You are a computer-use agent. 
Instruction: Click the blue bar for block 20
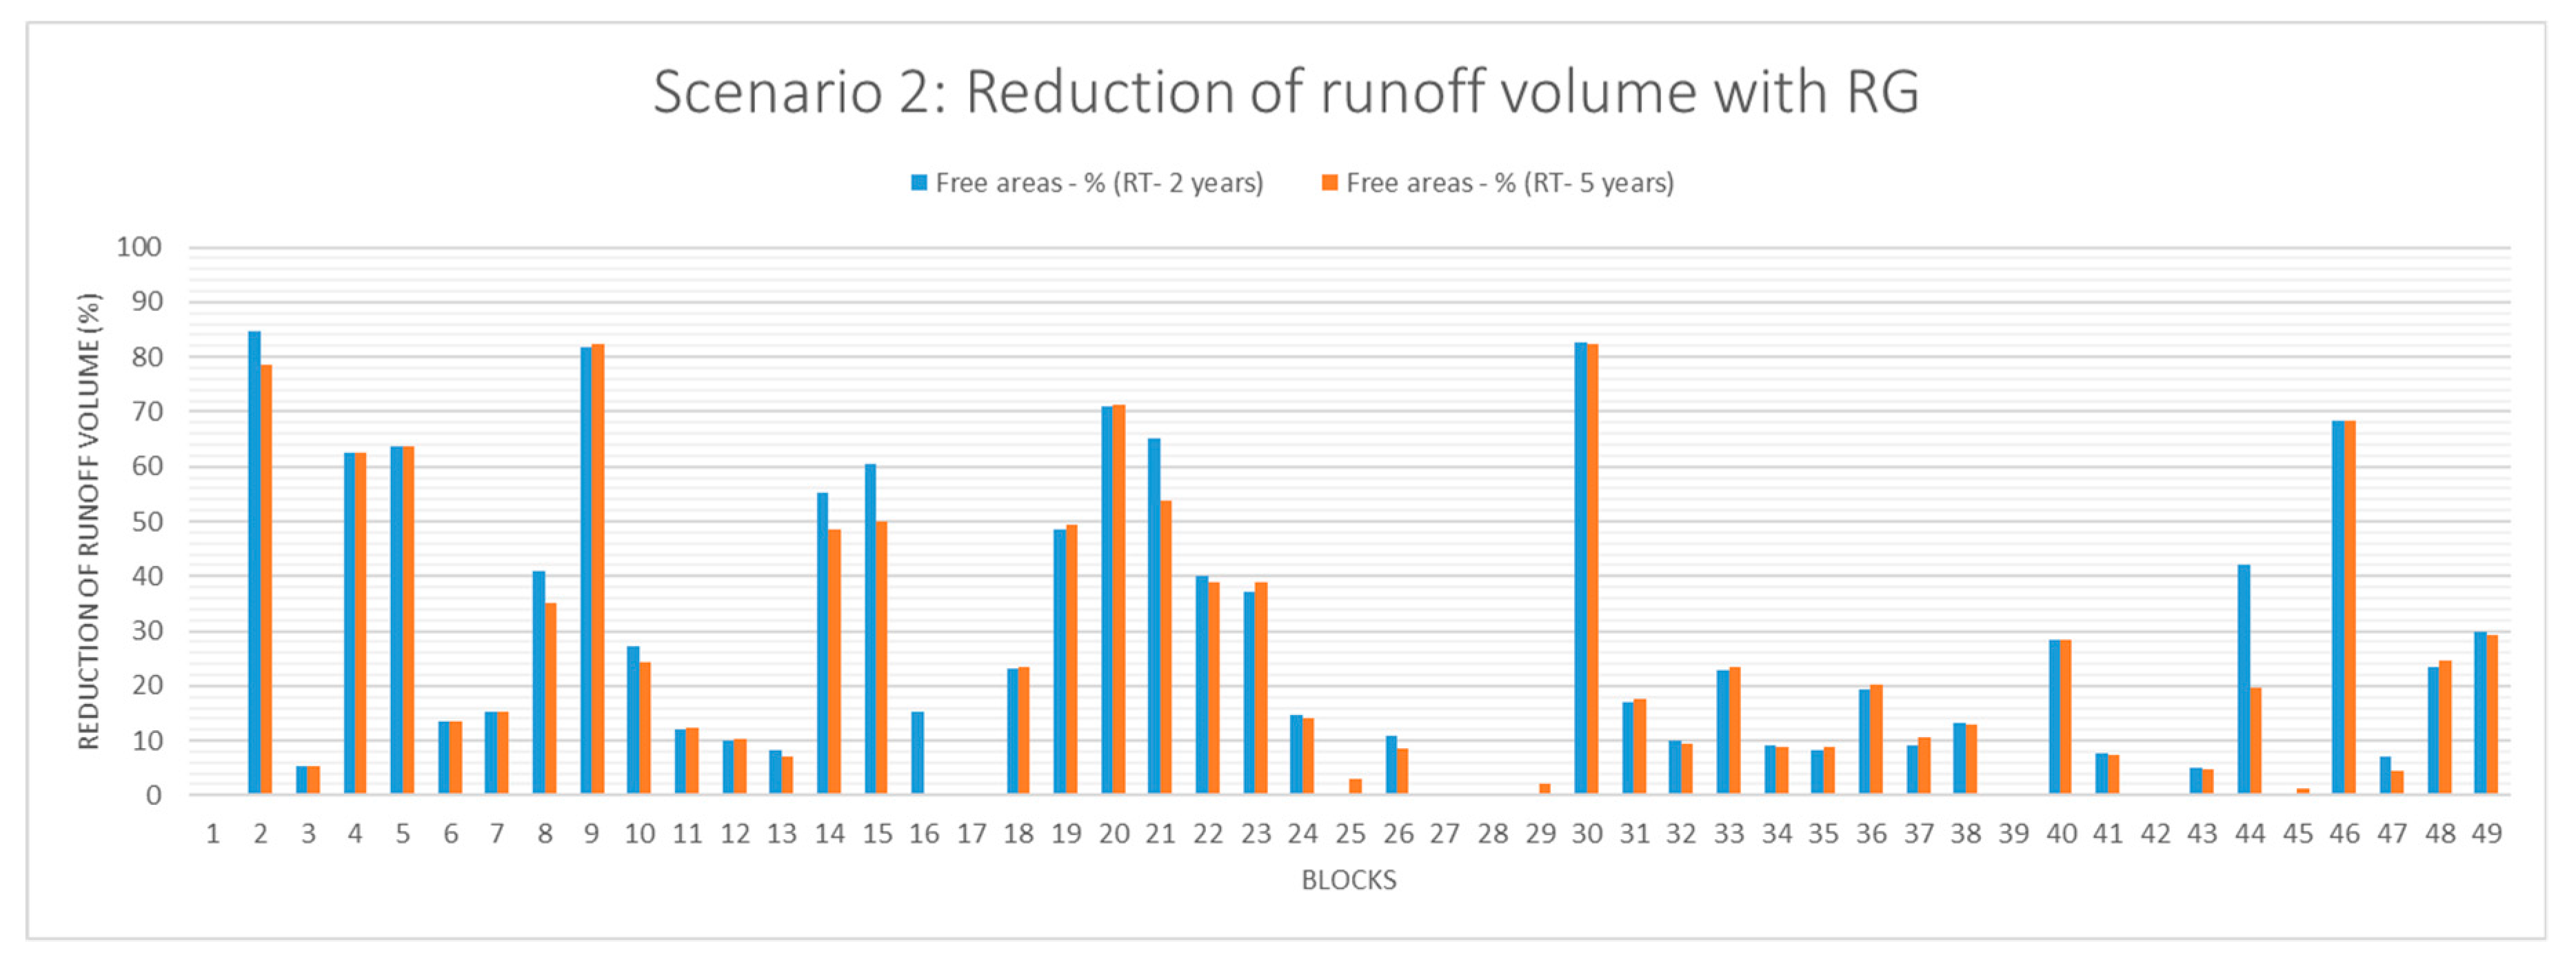tap(1107, 600)
